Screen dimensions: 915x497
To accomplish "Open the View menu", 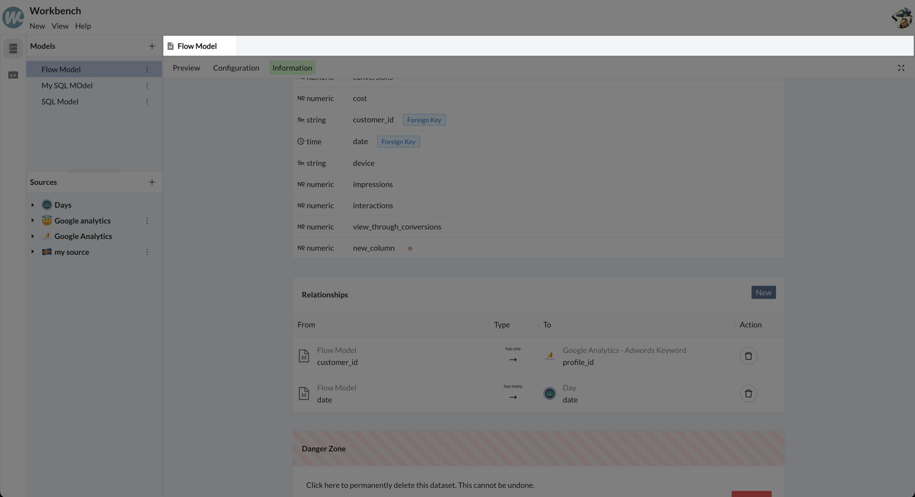I will 60,26.
